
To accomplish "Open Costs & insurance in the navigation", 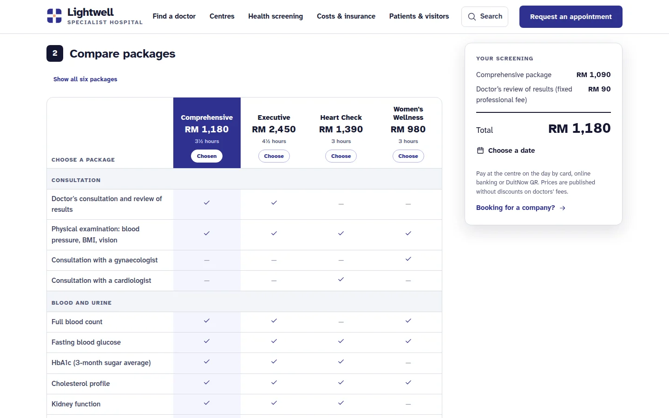I will pos(346,16).
